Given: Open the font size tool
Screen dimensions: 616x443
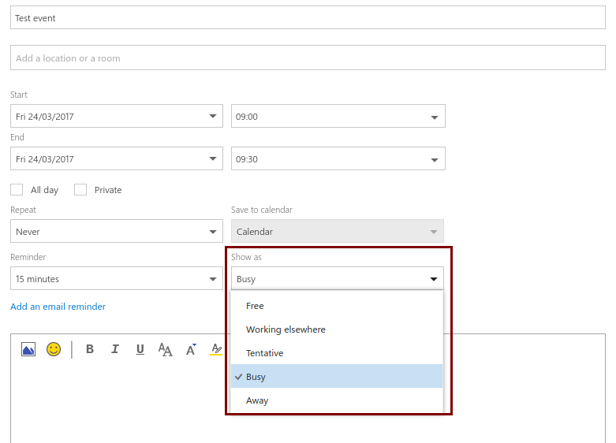Looking at the screenshot, I should coord(165,349).
